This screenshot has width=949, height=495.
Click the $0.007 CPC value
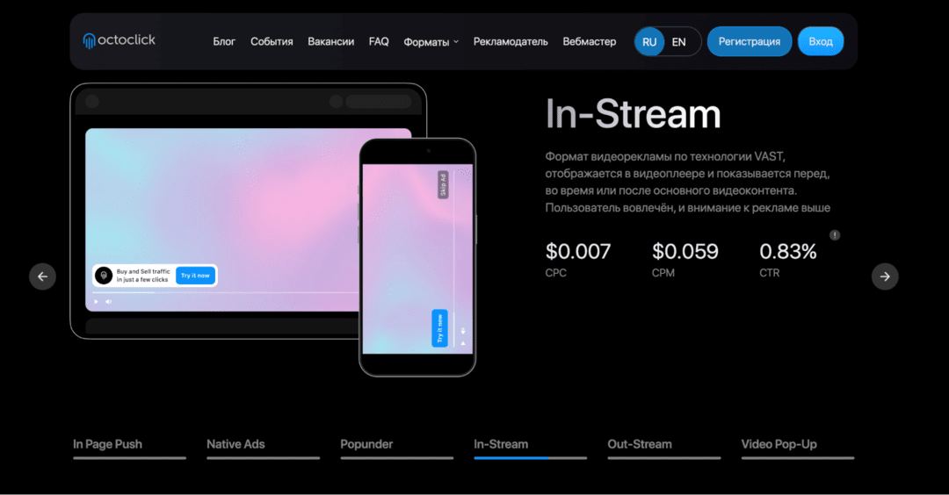pyautogui.click(x=578, y=251)
